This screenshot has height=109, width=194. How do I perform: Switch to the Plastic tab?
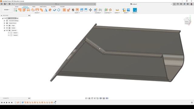coord(53,7)
